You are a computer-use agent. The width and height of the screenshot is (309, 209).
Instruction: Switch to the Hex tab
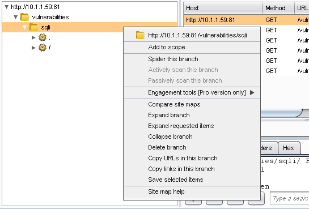289,148
